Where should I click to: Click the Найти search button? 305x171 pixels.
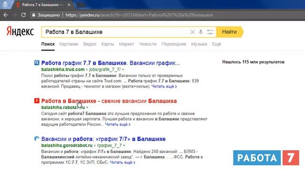tap(230, 32)
